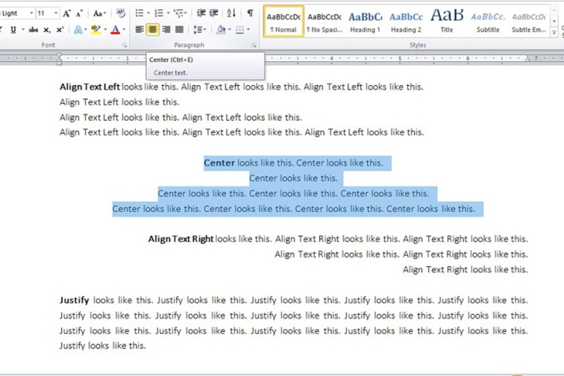Click the Sort A-Z icon
This screenshot has height=376, width=564.
(x=231, y=13)
